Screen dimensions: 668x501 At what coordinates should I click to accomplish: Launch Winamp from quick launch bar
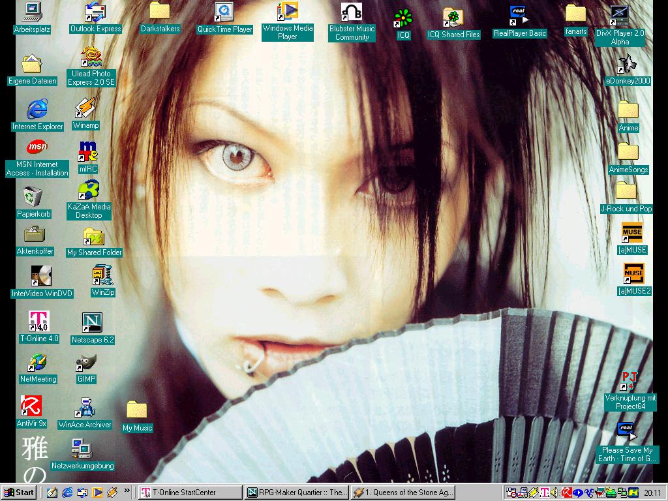[112, 493]
